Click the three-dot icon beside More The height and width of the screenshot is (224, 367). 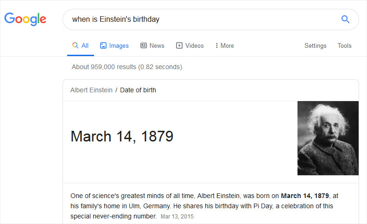tap(217, 45)
